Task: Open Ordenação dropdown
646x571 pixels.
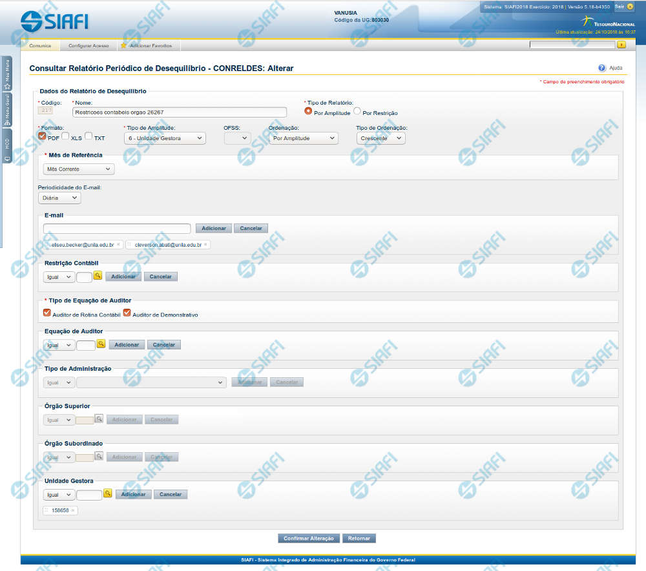Action: [x=303, y=138]
